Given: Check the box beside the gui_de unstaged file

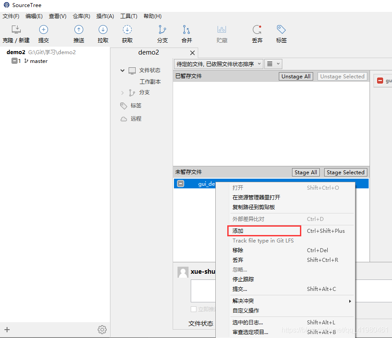Looking at the screenshot, I should (x=181, y=184).
